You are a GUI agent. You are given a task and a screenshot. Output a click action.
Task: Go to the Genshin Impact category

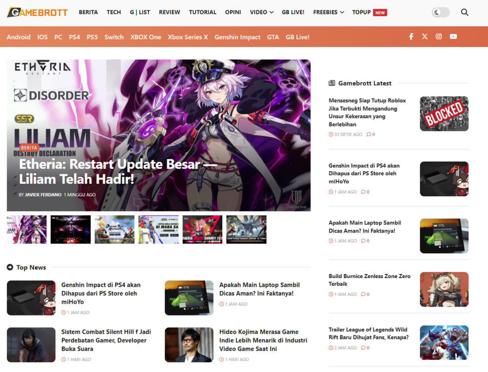pyautogui.click(x=237, y=37)
